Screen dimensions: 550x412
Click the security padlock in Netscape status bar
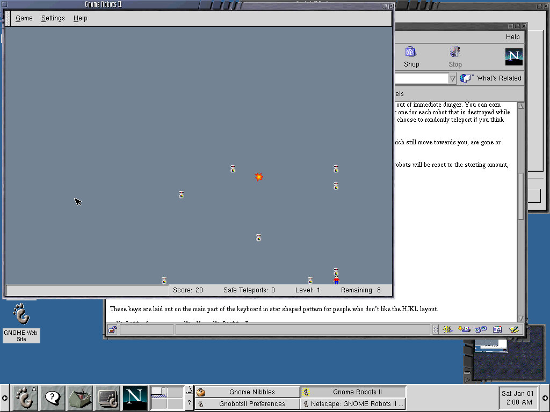coord(112,329)
